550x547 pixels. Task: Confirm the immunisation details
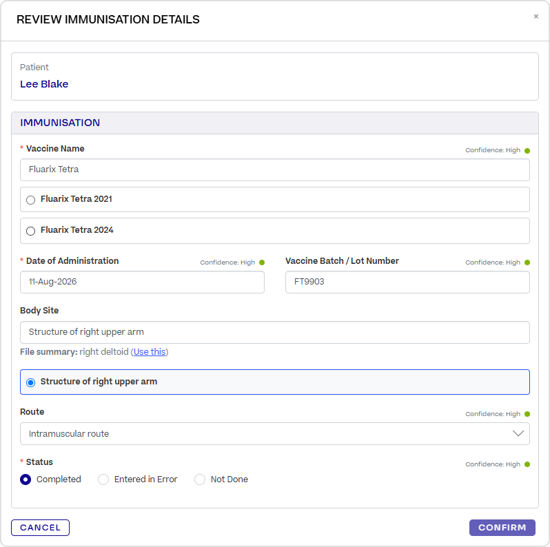(502, 528)
